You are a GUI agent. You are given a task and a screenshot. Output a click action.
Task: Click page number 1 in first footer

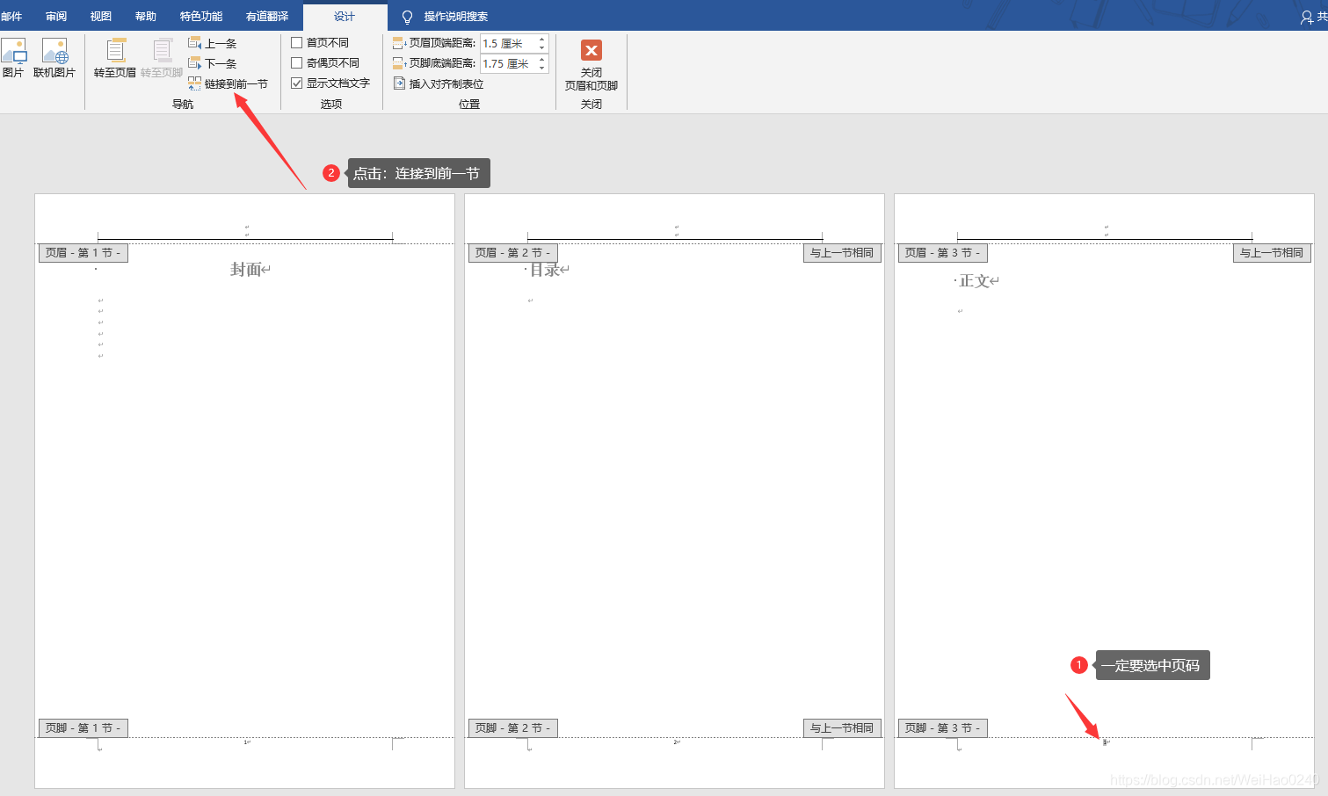coord(245,742)
